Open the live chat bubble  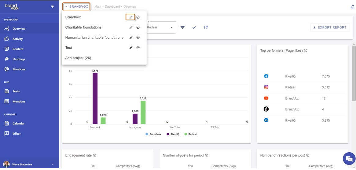(x=349, y=158)
